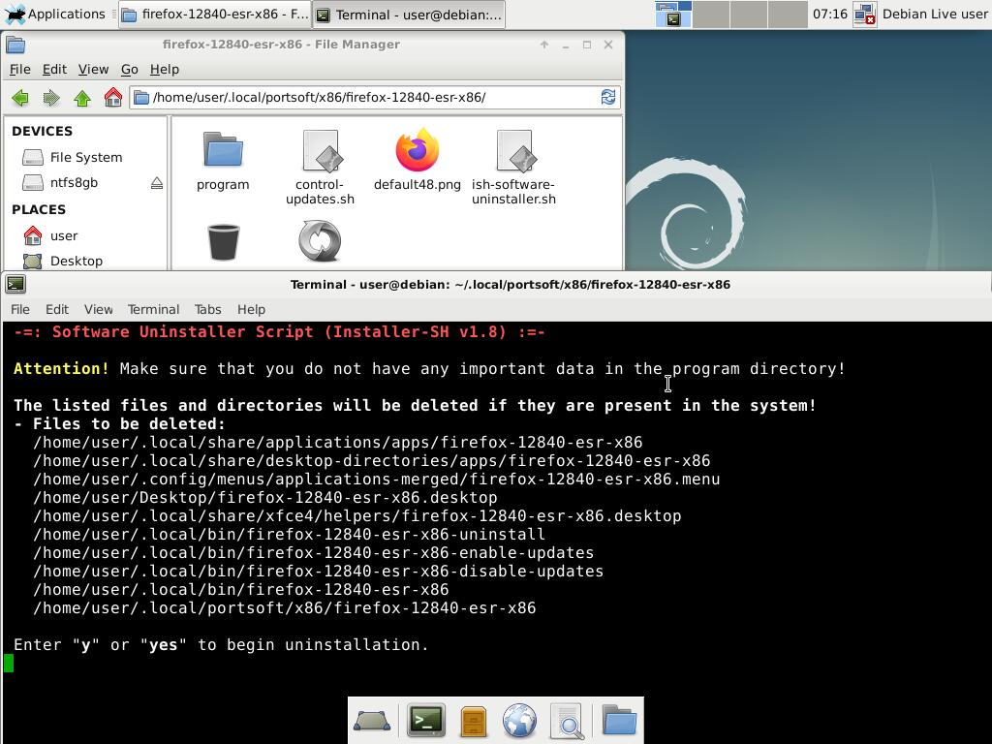Select first workspace in switcher
The image size is (992, 744).
pyautogui.click(x=674, y=14)
